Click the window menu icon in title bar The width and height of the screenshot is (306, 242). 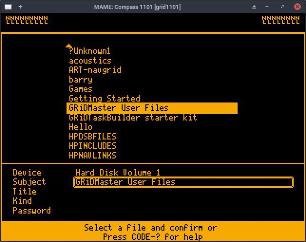[8, 7]
